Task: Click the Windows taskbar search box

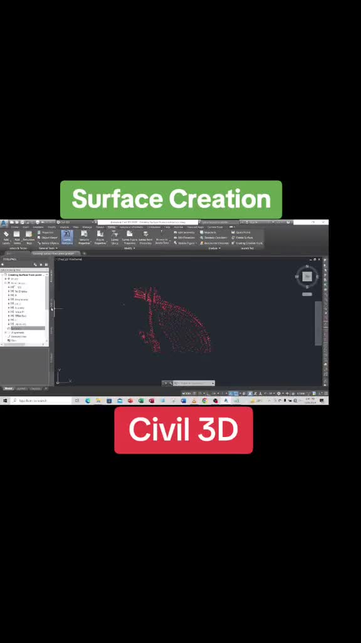Action: 42,401
